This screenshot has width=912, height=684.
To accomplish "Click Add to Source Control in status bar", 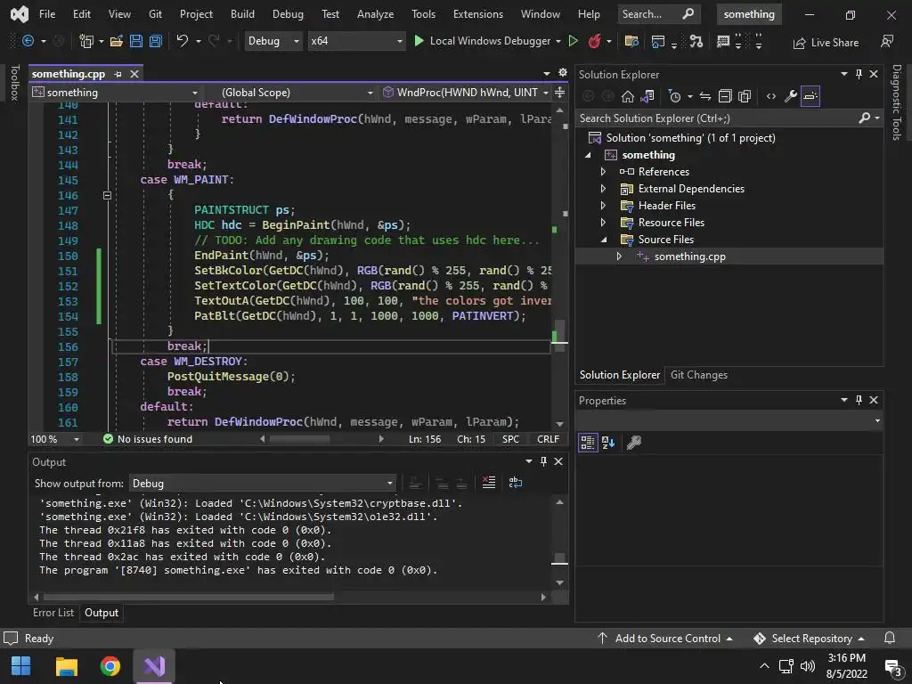I will [664, 638].
